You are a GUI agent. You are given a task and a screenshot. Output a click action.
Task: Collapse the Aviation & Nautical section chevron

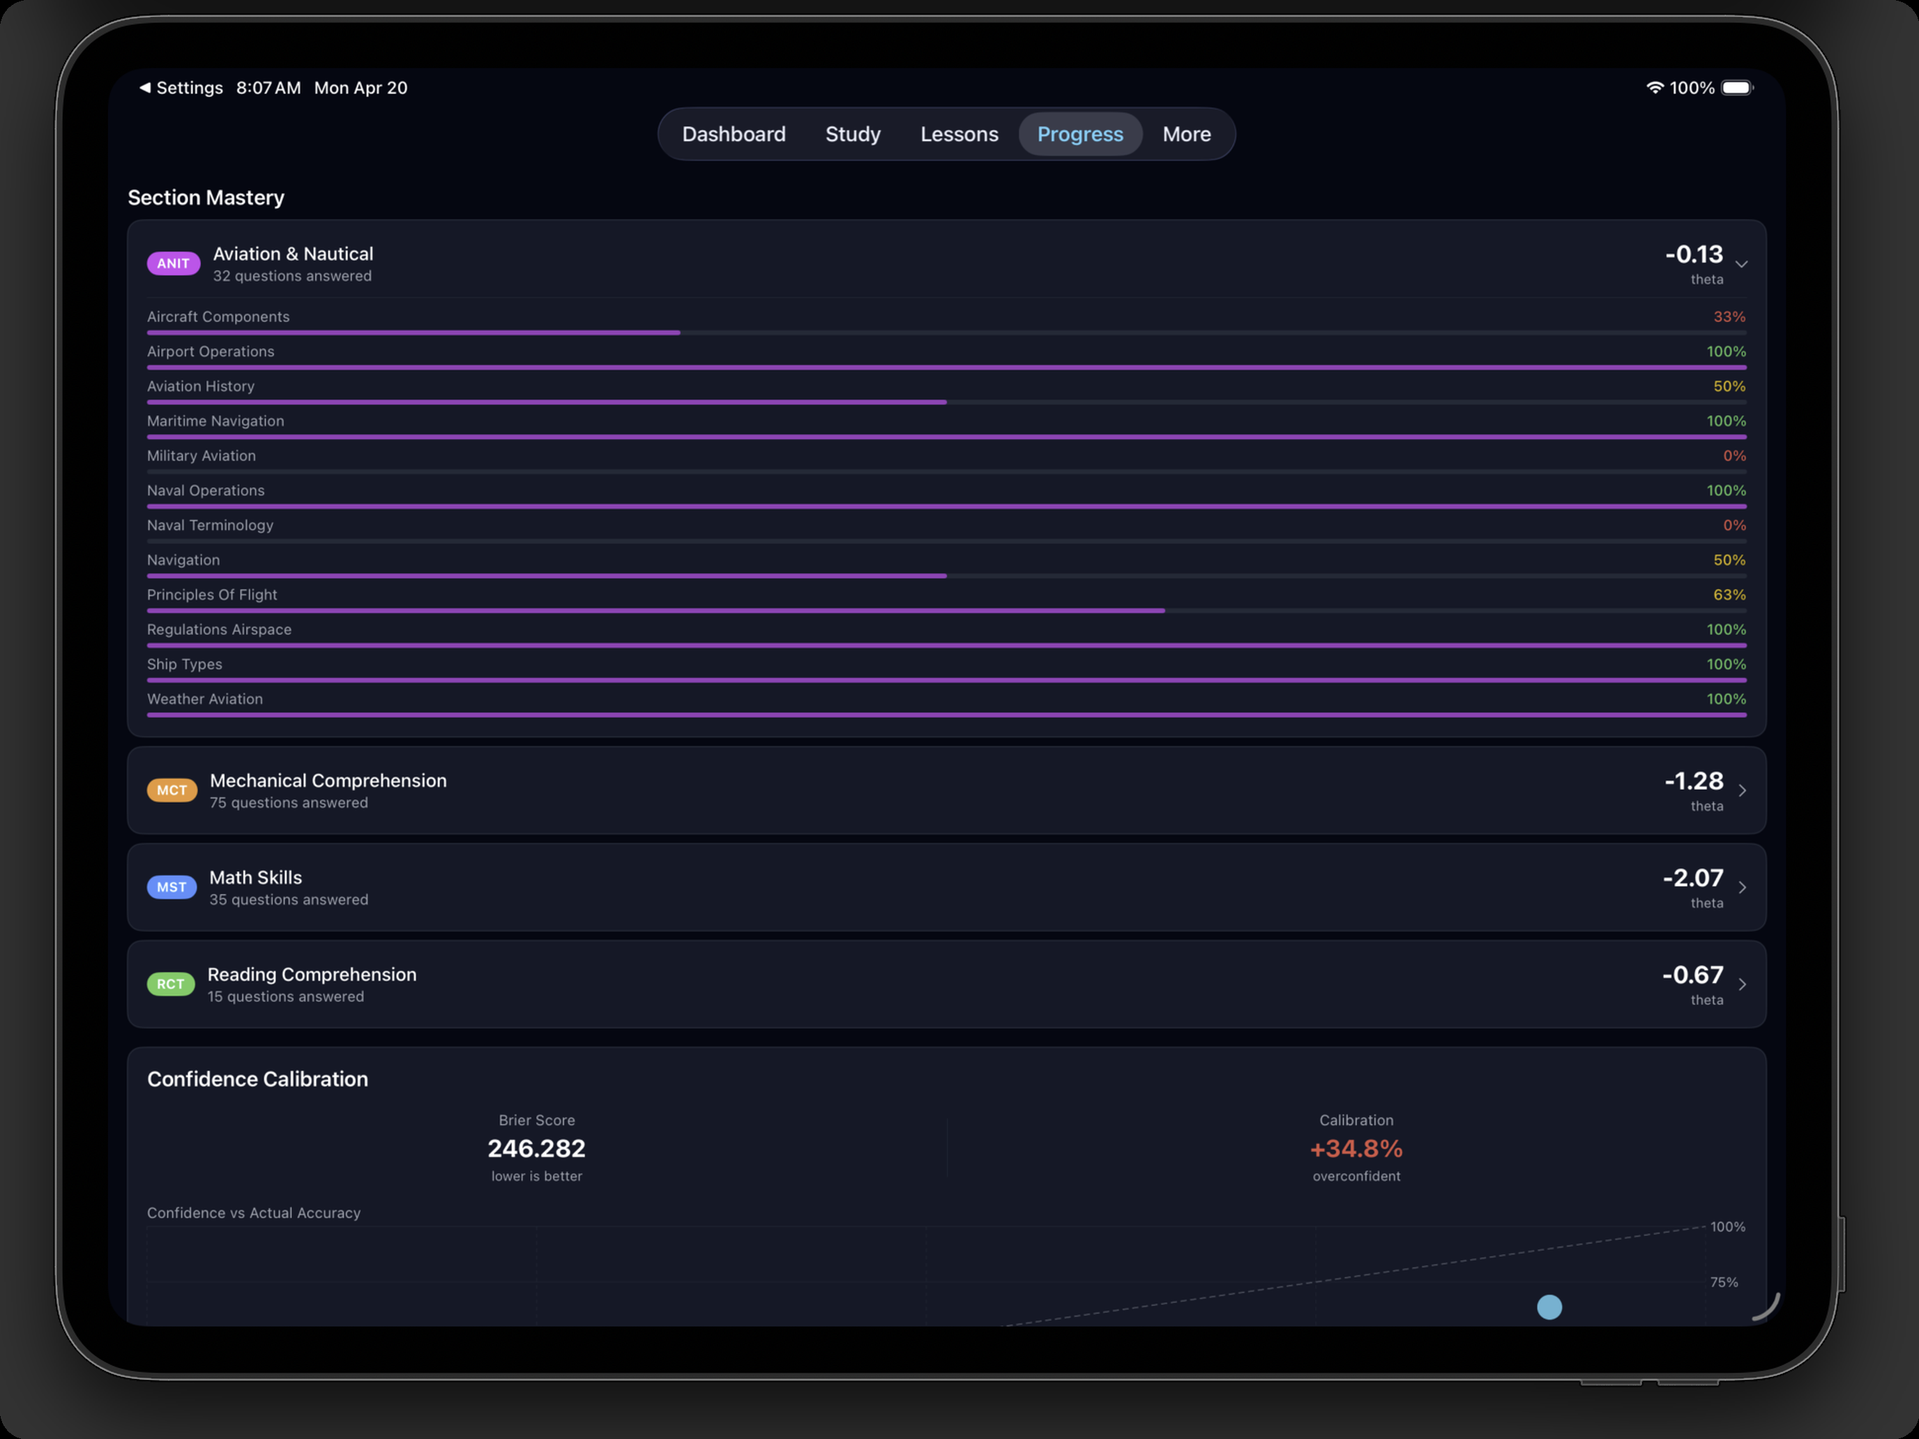[1741, 264]
